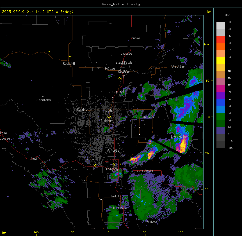This screenshot has height=236, width=242.
Task: Click the magenta band in dBZ legend
Action: (x=221, y=88)
